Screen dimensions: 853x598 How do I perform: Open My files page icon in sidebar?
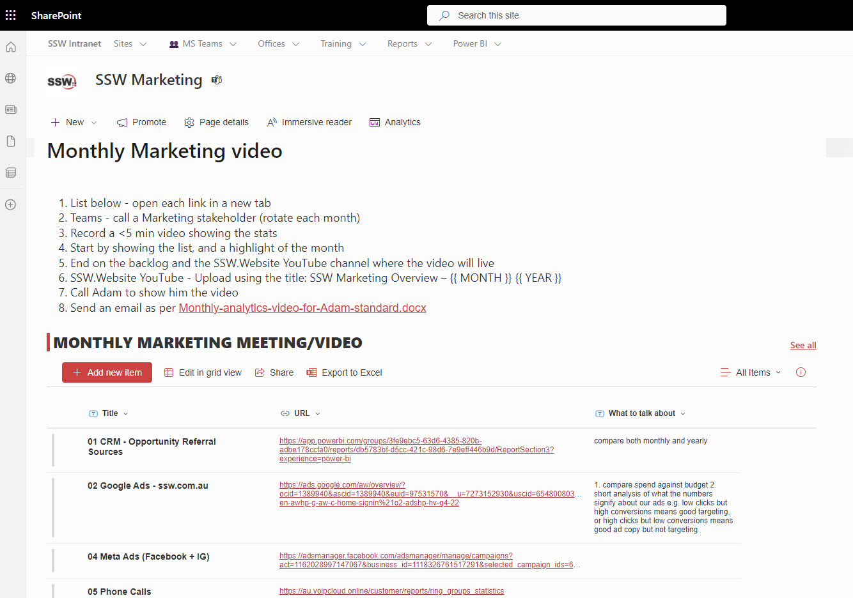click(11, 141)
